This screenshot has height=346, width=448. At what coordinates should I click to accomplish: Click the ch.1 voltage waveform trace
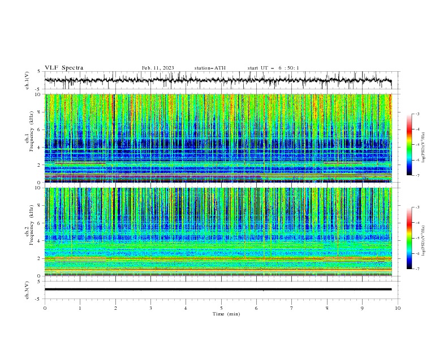[218, 80]
